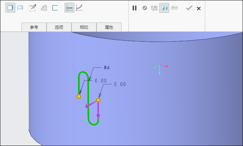Select the attached preview mode icon
This screenshot has height=146, width=243.
[164, 8]
